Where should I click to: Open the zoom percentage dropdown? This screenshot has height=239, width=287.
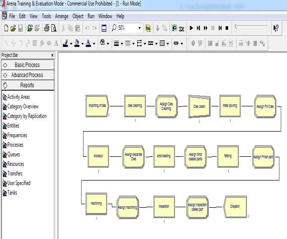point(139,28)
